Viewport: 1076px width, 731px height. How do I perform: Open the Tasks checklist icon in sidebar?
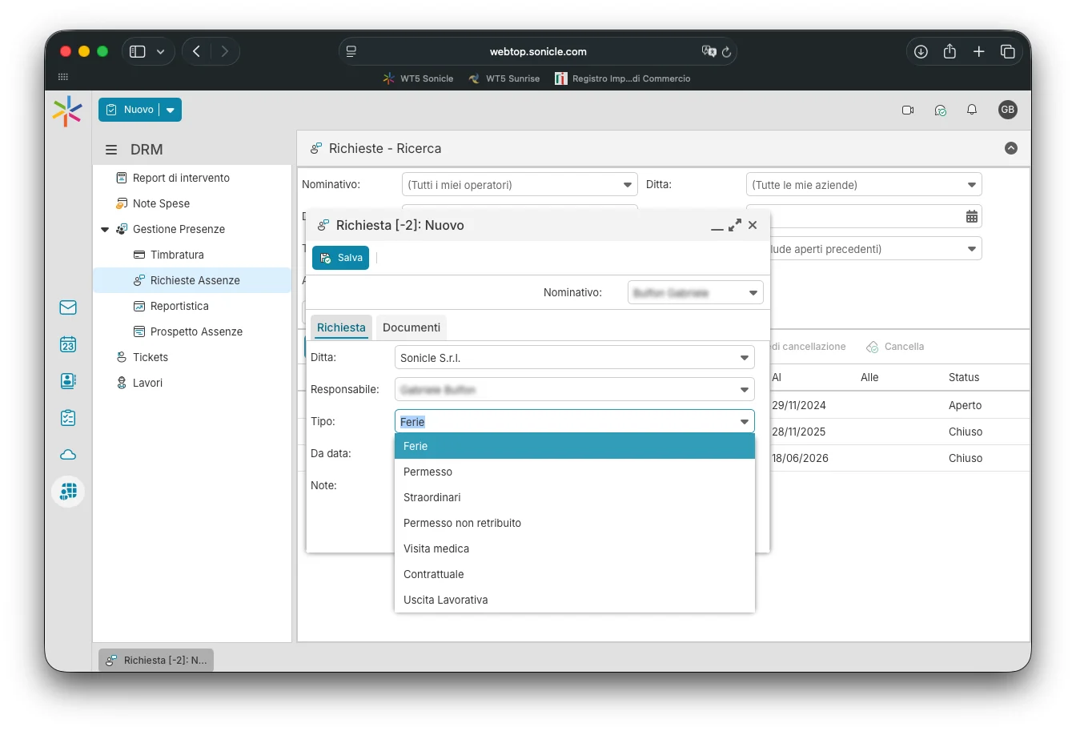tap(68, 418)
